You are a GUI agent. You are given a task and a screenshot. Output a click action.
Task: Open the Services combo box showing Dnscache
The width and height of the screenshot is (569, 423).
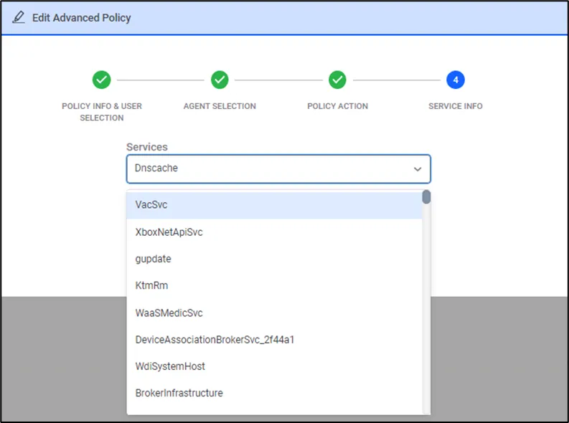pyautogui.click(x=278, y=169)
